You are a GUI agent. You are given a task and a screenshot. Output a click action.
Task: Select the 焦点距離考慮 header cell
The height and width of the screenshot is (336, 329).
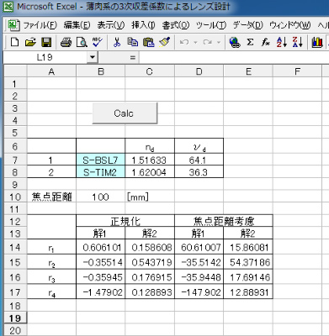tap(224, 221)
